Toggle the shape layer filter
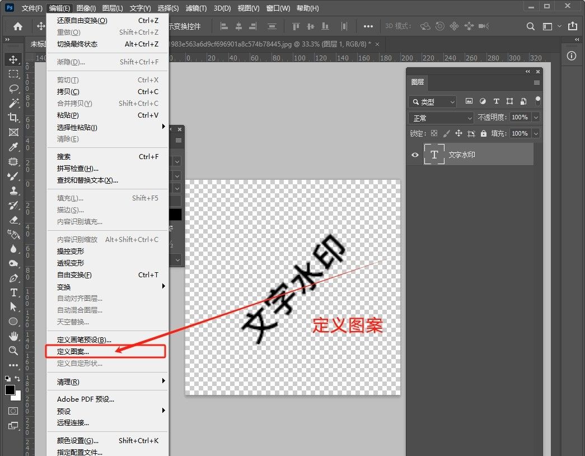The image size is (585, 456). point(509,101)
